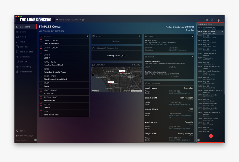Select The Ritz-Carlton, Los Angeles hotel entry
Viewport: 239px width, 162px height.
(x=169, y=74)
